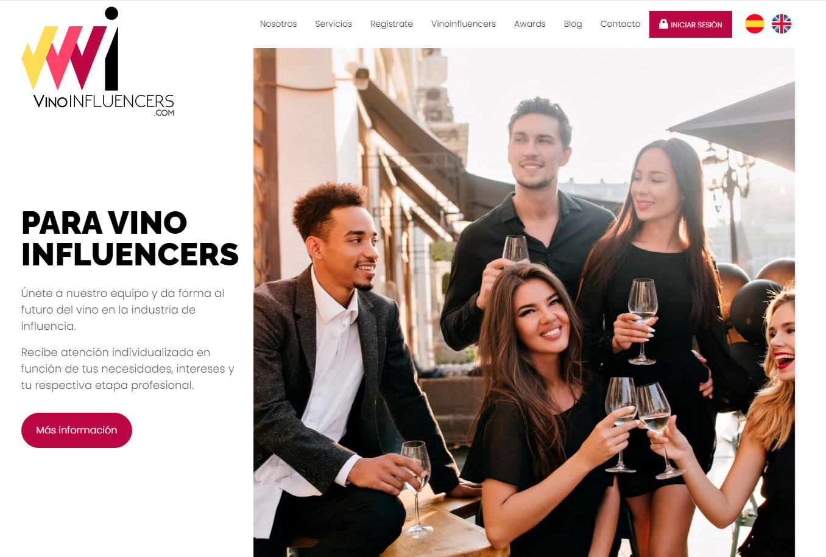Click the Iniciar Sesión button

tap(691, 24)
